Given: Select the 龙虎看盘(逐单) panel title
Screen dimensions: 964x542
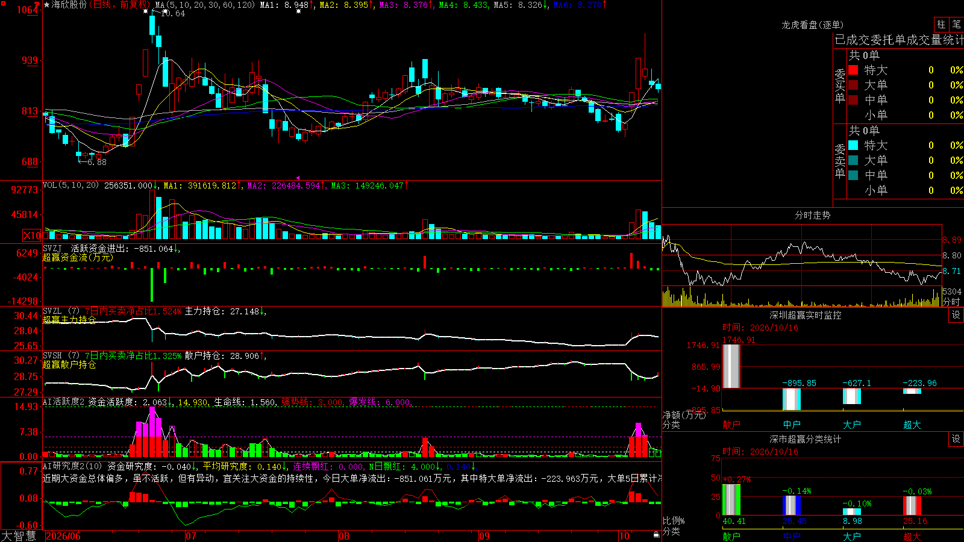Looking at the screenshot, I should pyautogui.click(x=812, y=25).
